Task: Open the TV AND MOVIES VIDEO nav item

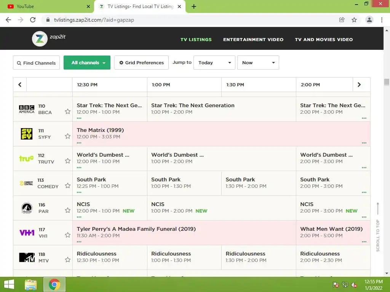Action: pos(324,40)
